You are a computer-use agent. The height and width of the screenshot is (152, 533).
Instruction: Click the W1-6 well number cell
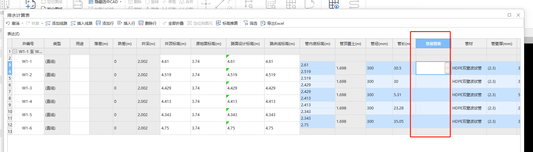pos(28,128)
